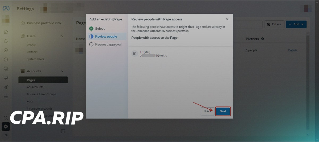
Task: Open the Details link
Action: tap(293, 50)
